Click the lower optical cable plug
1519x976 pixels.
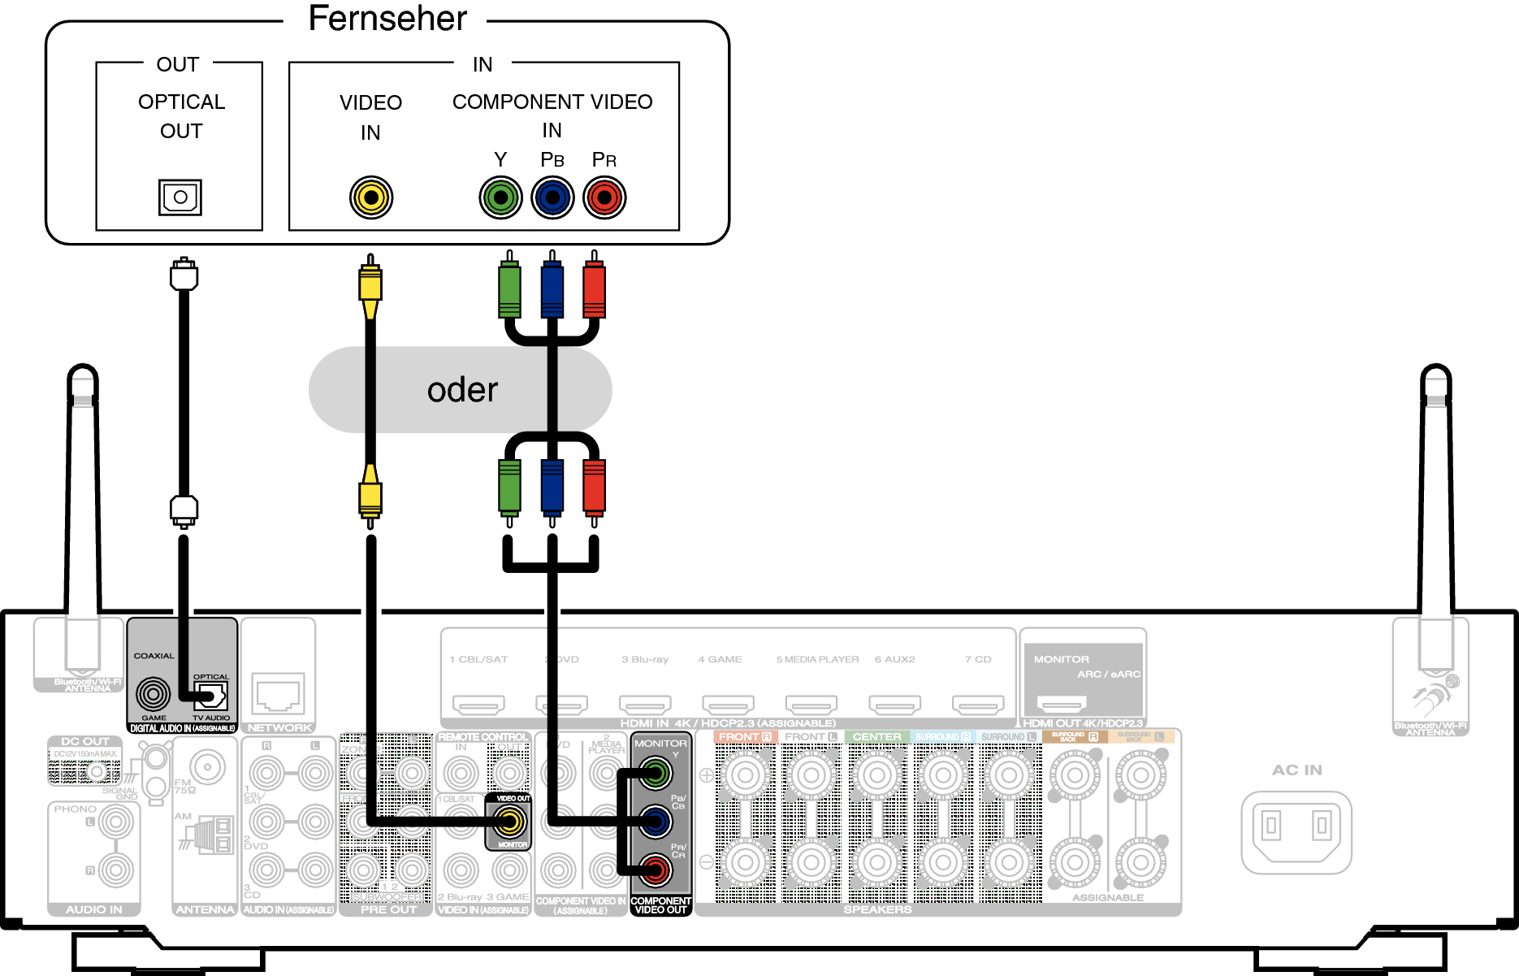pos(184,511)
